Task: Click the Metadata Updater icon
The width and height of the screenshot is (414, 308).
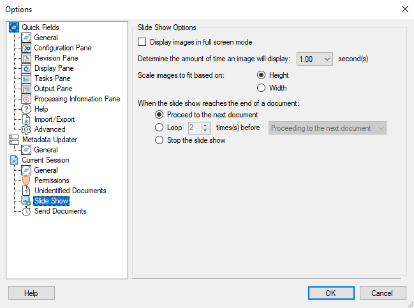Action: [14, 140]
